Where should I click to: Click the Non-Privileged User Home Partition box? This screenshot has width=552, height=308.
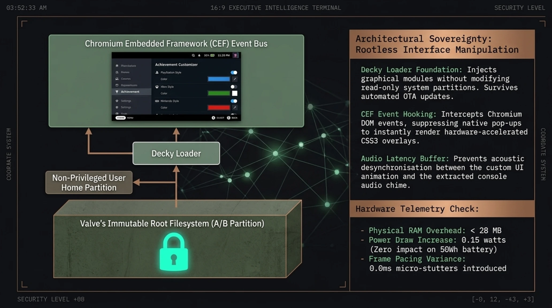pyautogui.click(x=89, y=183)
